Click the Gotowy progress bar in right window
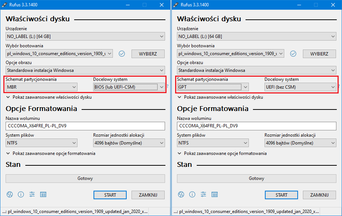The image size is (342, 216). point(257,178)
